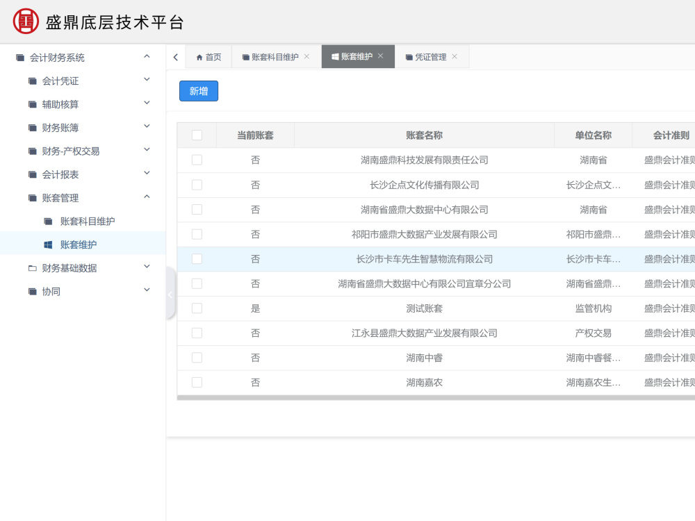Toggle the select-all checkbox in table header
Viewport: 695px width, 521px height.
point(197,135)
